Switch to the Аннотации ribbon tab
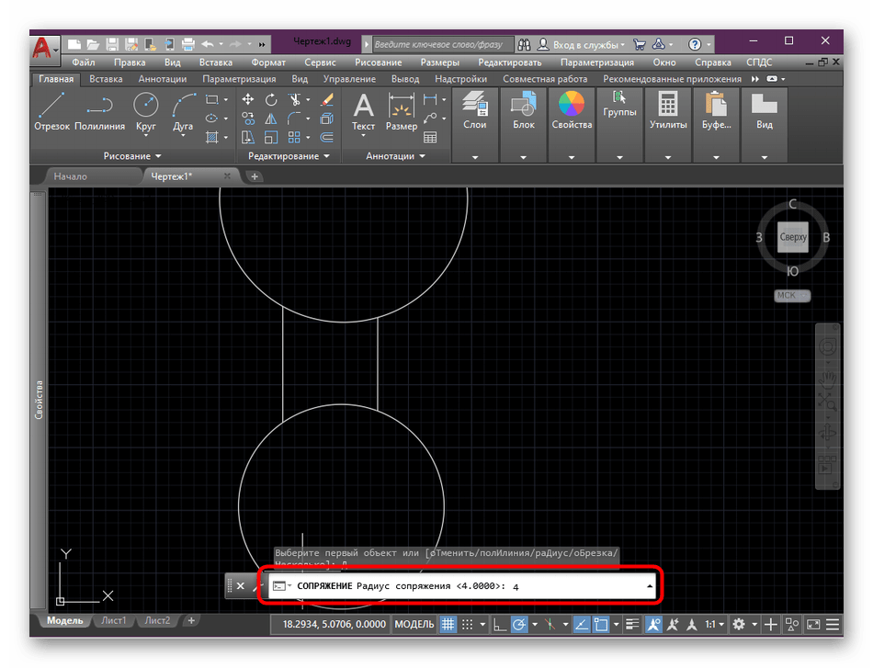 click(x=162, y=79)
